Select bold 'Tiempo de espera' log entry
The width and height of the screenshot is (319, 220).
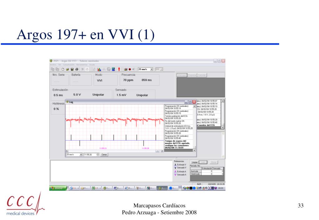pyautogui.click(x=178, y=144)
